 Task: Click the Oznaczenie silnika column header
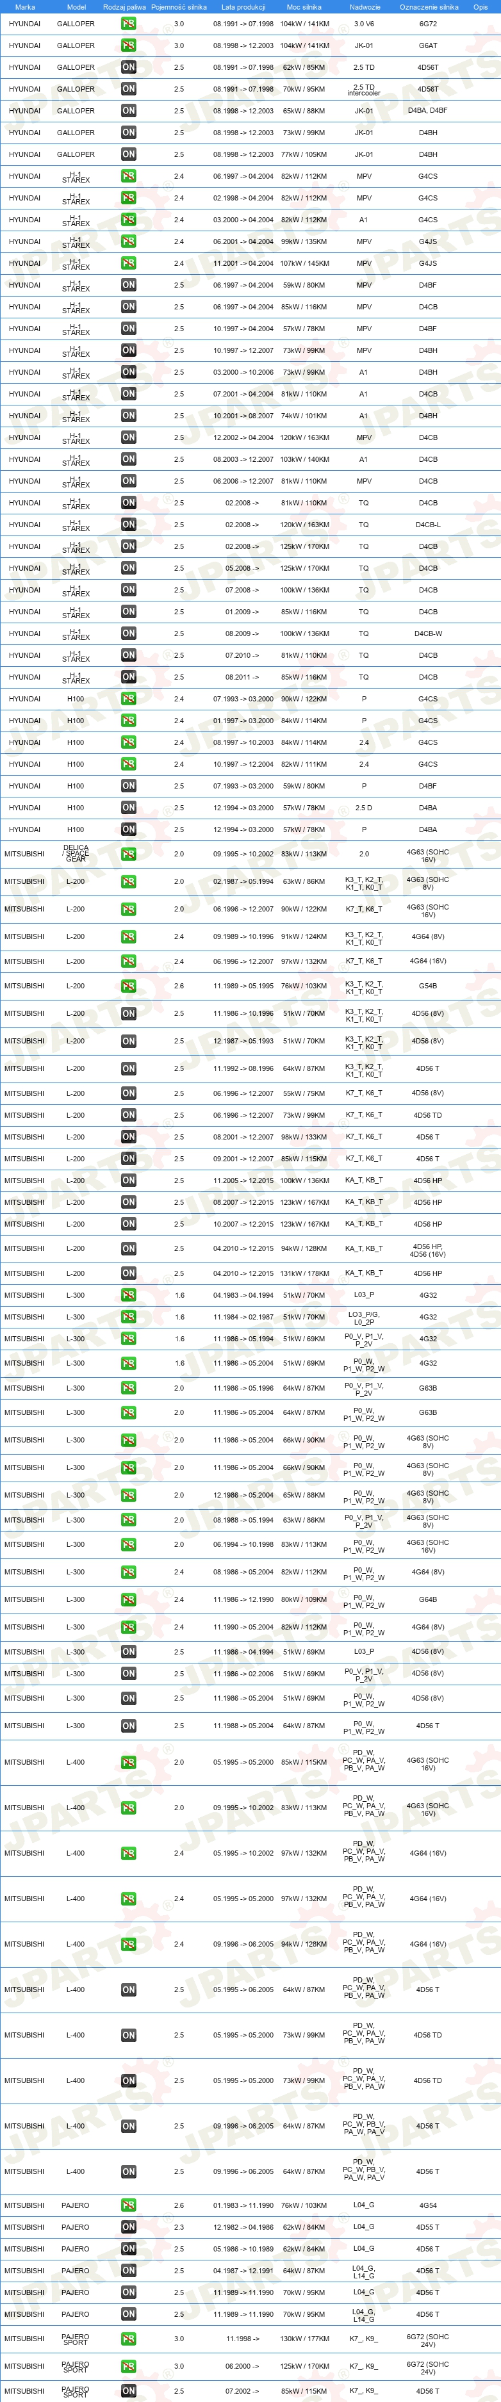[428, 6]
